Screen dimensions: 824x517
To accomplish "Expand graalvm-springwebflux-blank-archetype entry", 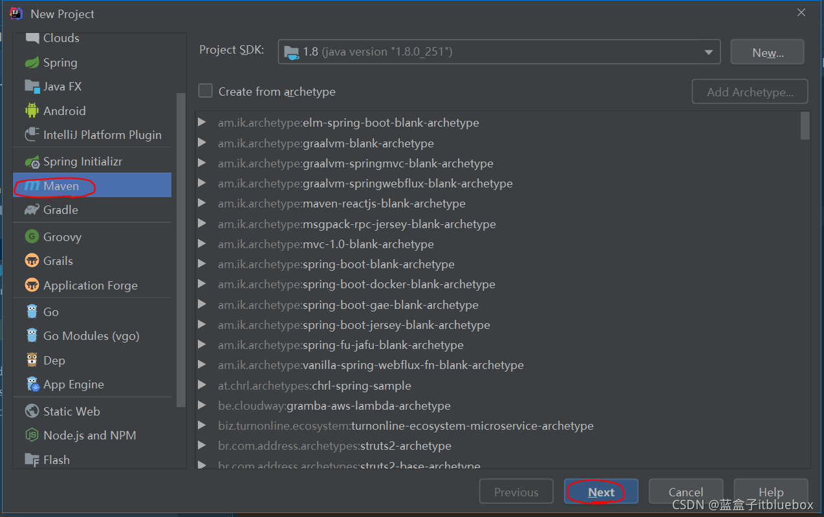I will 202,183.
